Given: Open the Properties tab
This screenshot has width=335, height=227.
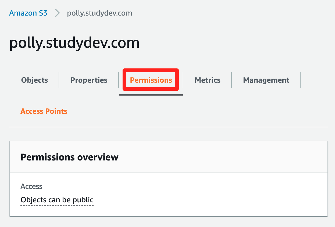Looking at the screenshot, I should pos(89,80).
